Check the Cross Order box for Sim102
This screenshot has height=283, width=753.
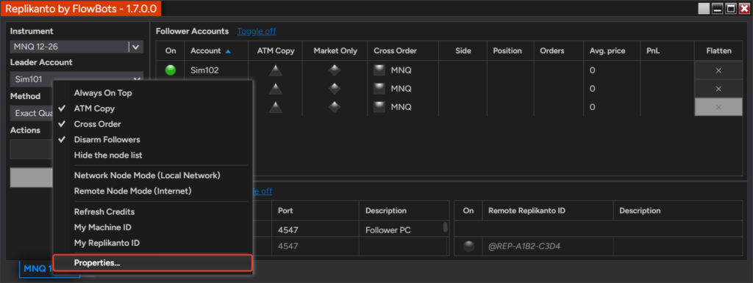coord(380,70)
